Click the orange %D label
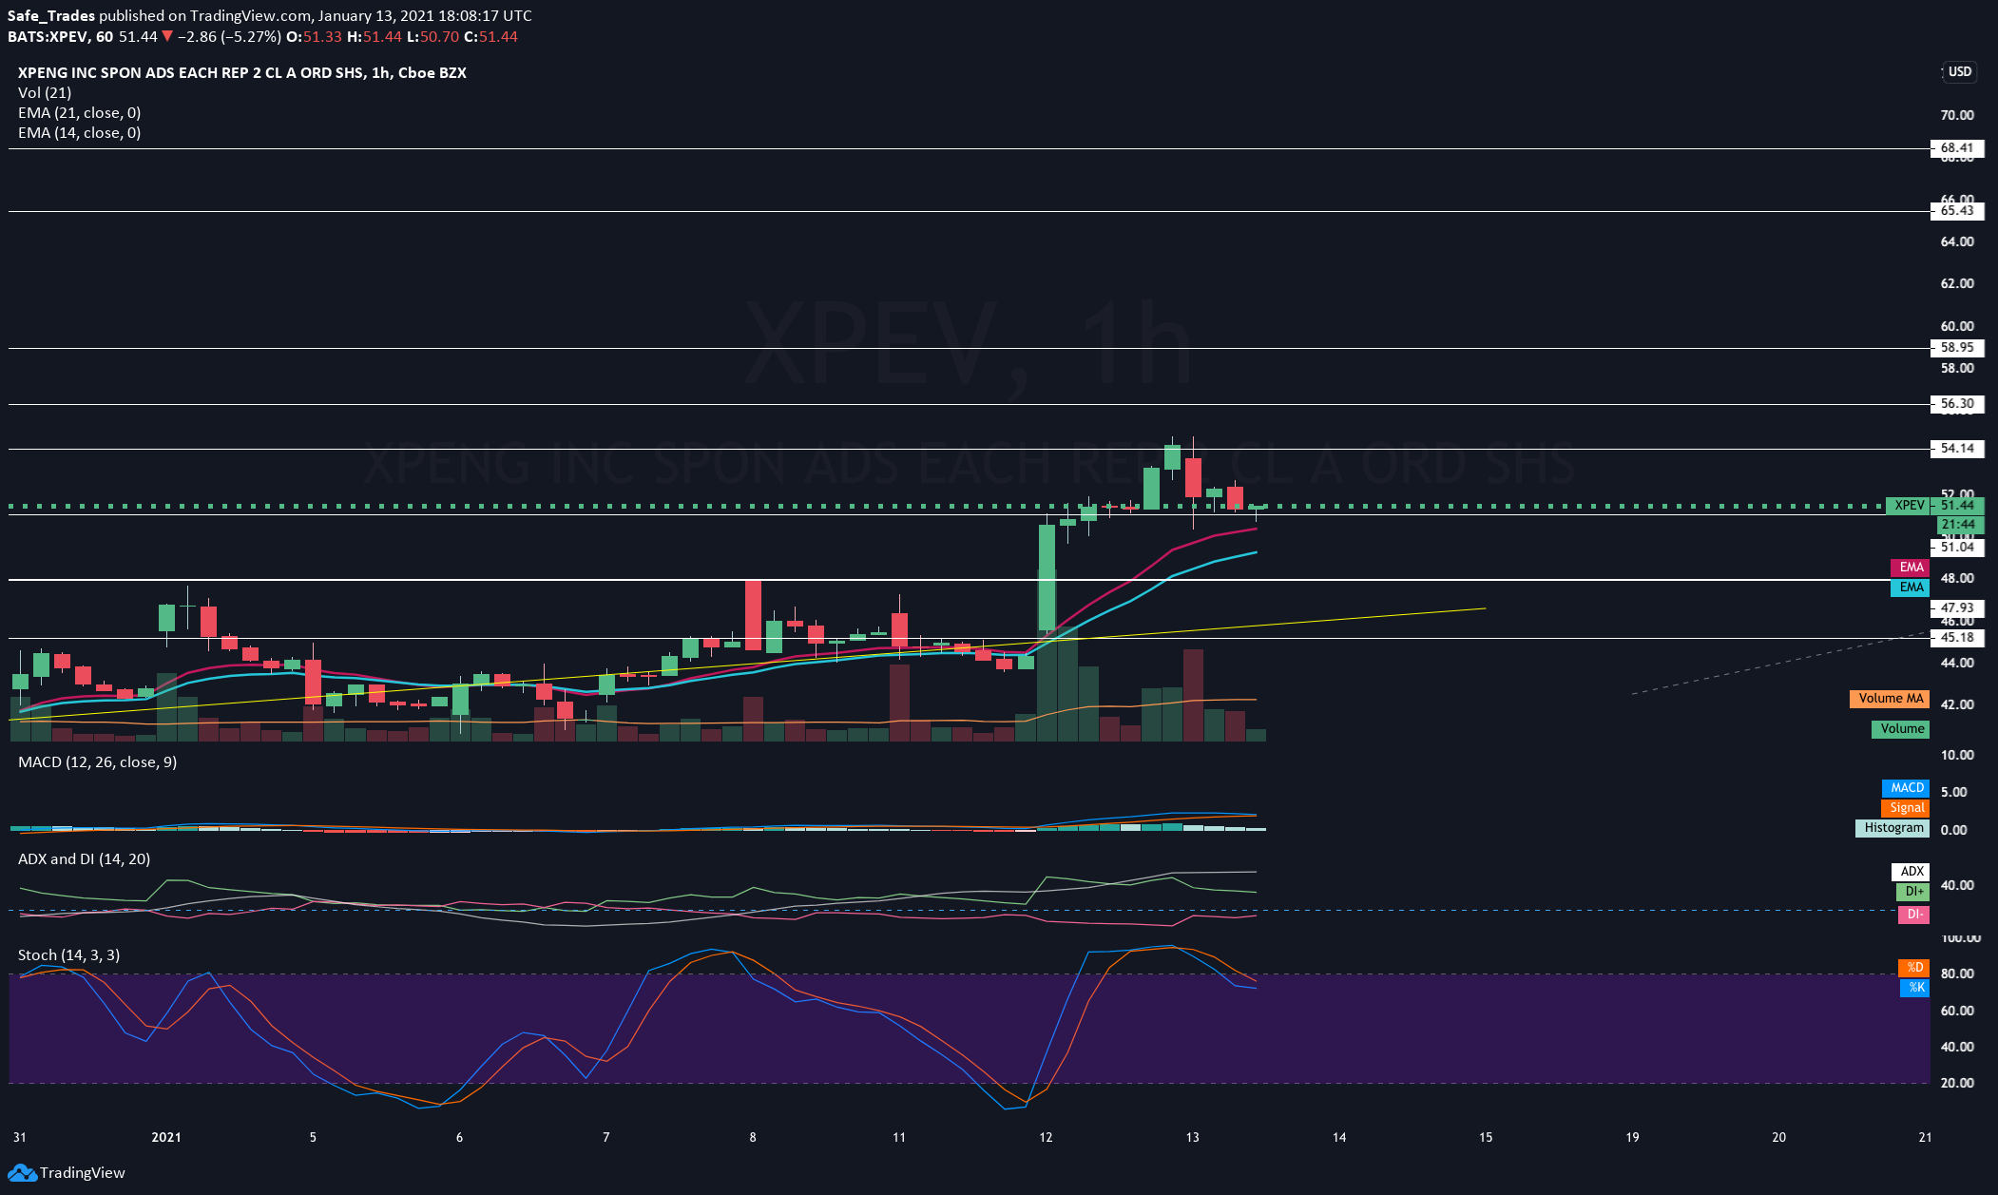This screenshot has width=1998, height=1195. pyautogui.click(x=1914, y=968)
